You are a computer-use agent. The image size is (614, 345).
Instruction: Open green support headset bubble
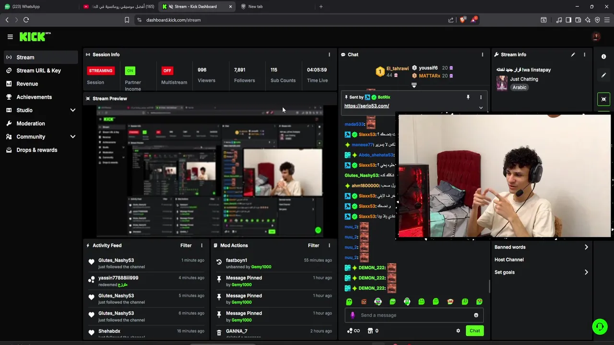point(600,327)
